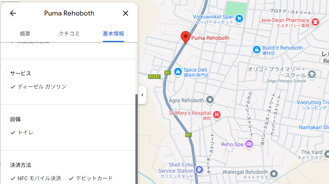Click Watergat Rehoboth nightclub marker
Image resolution: width=329 pixels, height=184 pixels.
coord(274,173)
